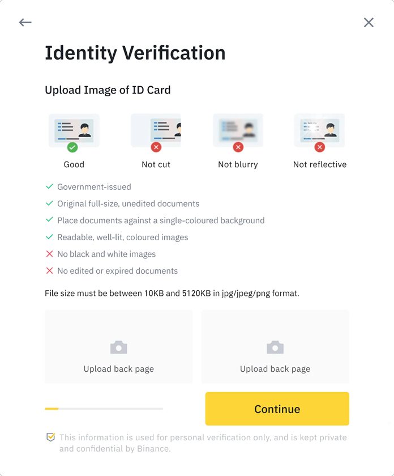This screenshot has width=394, height=476.
Task: Click the green check beside Government-issued
Action: coord(50,186)
